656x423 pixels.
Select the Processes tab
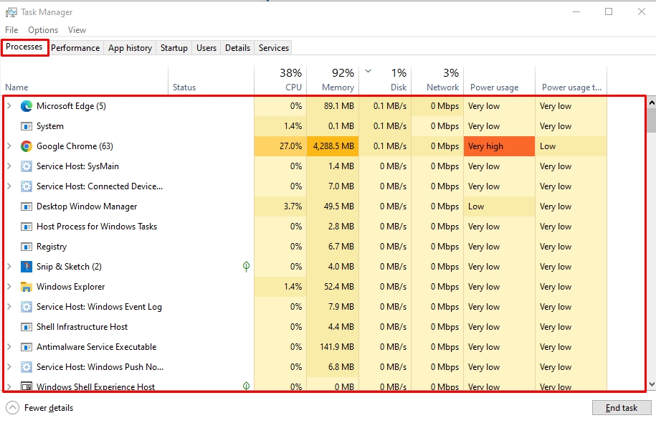24,47
